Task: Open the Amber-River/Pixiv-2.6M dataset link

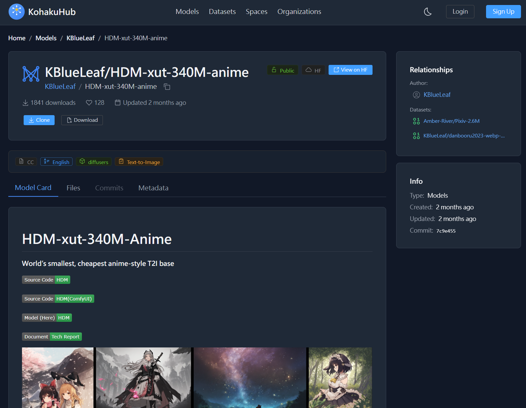Action: pos(451,121)
